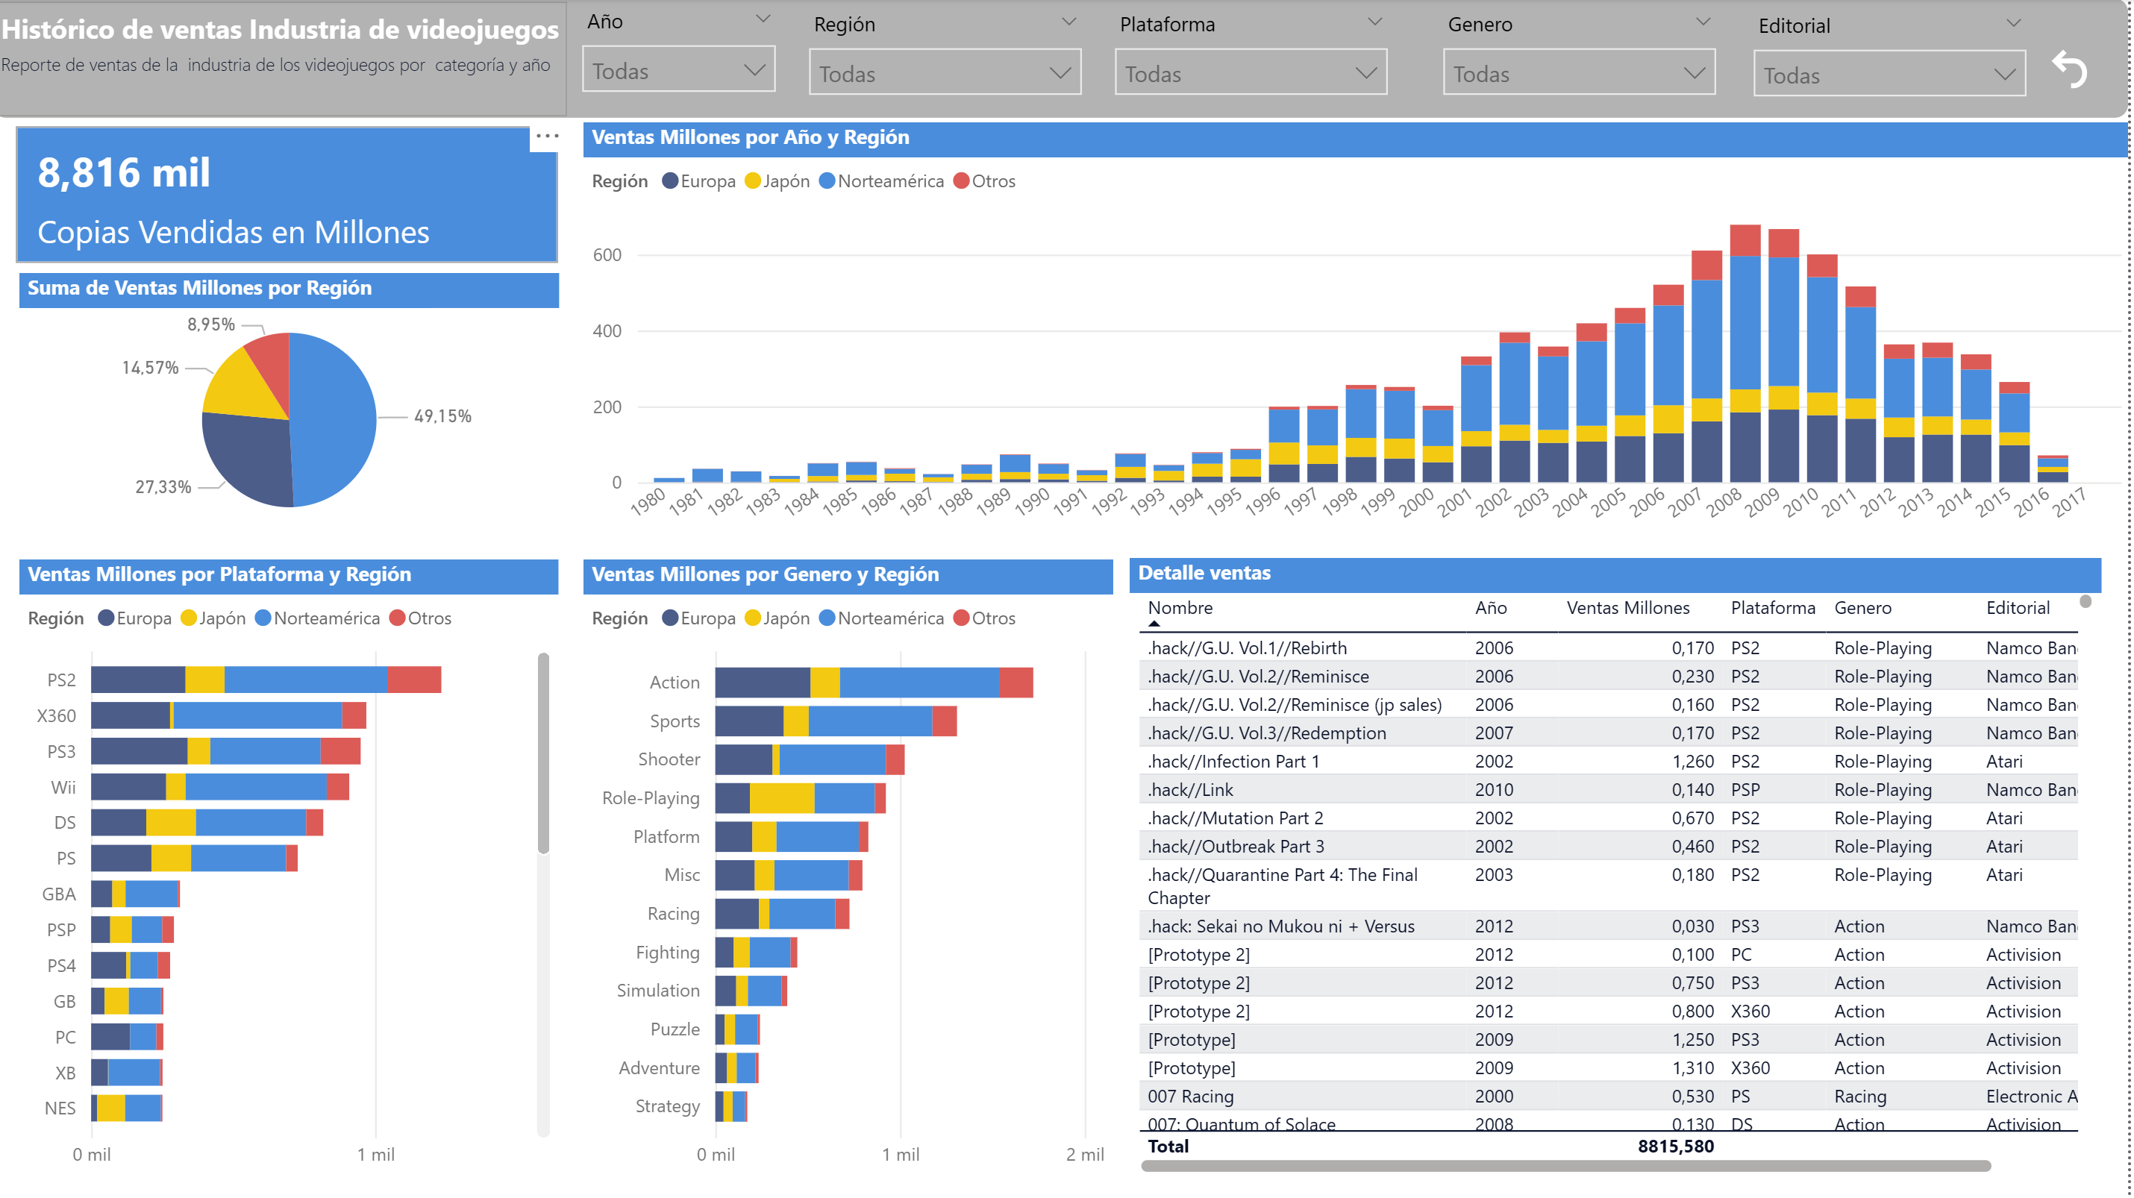Select the PS2 bar label in platform chart
Image resolution: width=2134 pixels, height=1198 pixels.
coord(61,680)
